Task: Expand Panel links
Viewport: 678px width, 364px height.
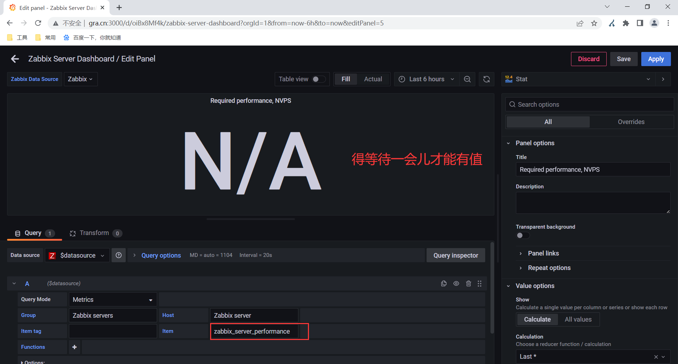Action: tap(543, 253)
